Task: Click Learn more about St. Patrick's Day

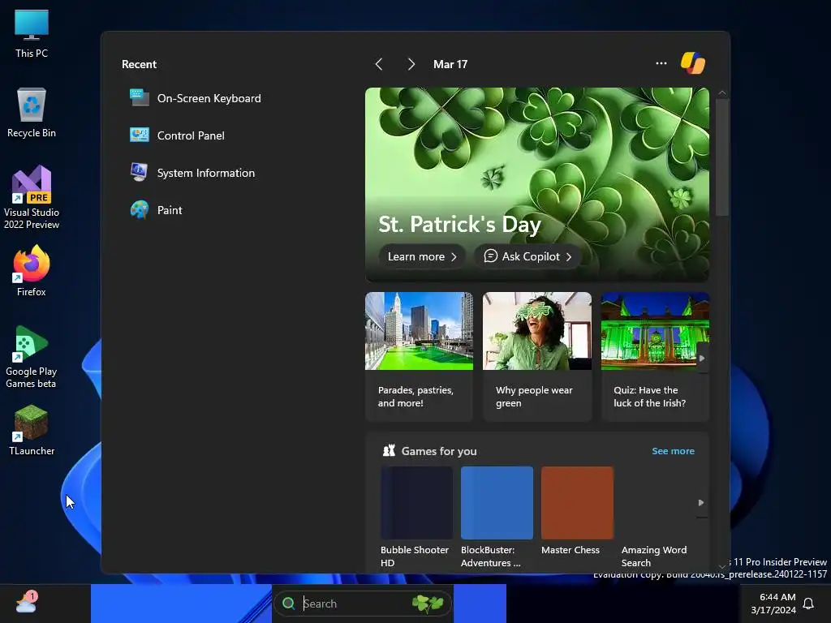Action: (422, 256)
